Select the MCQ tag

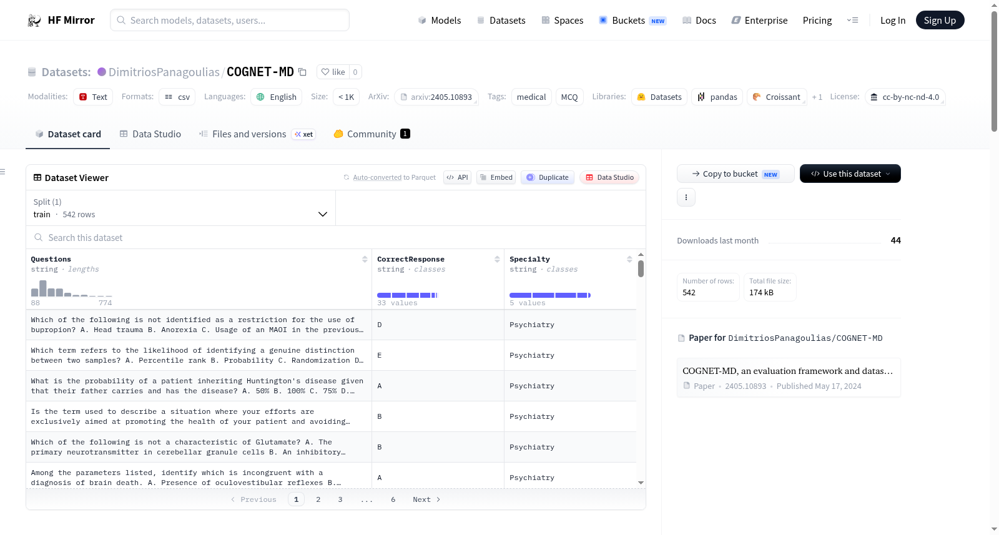(569, 97)
